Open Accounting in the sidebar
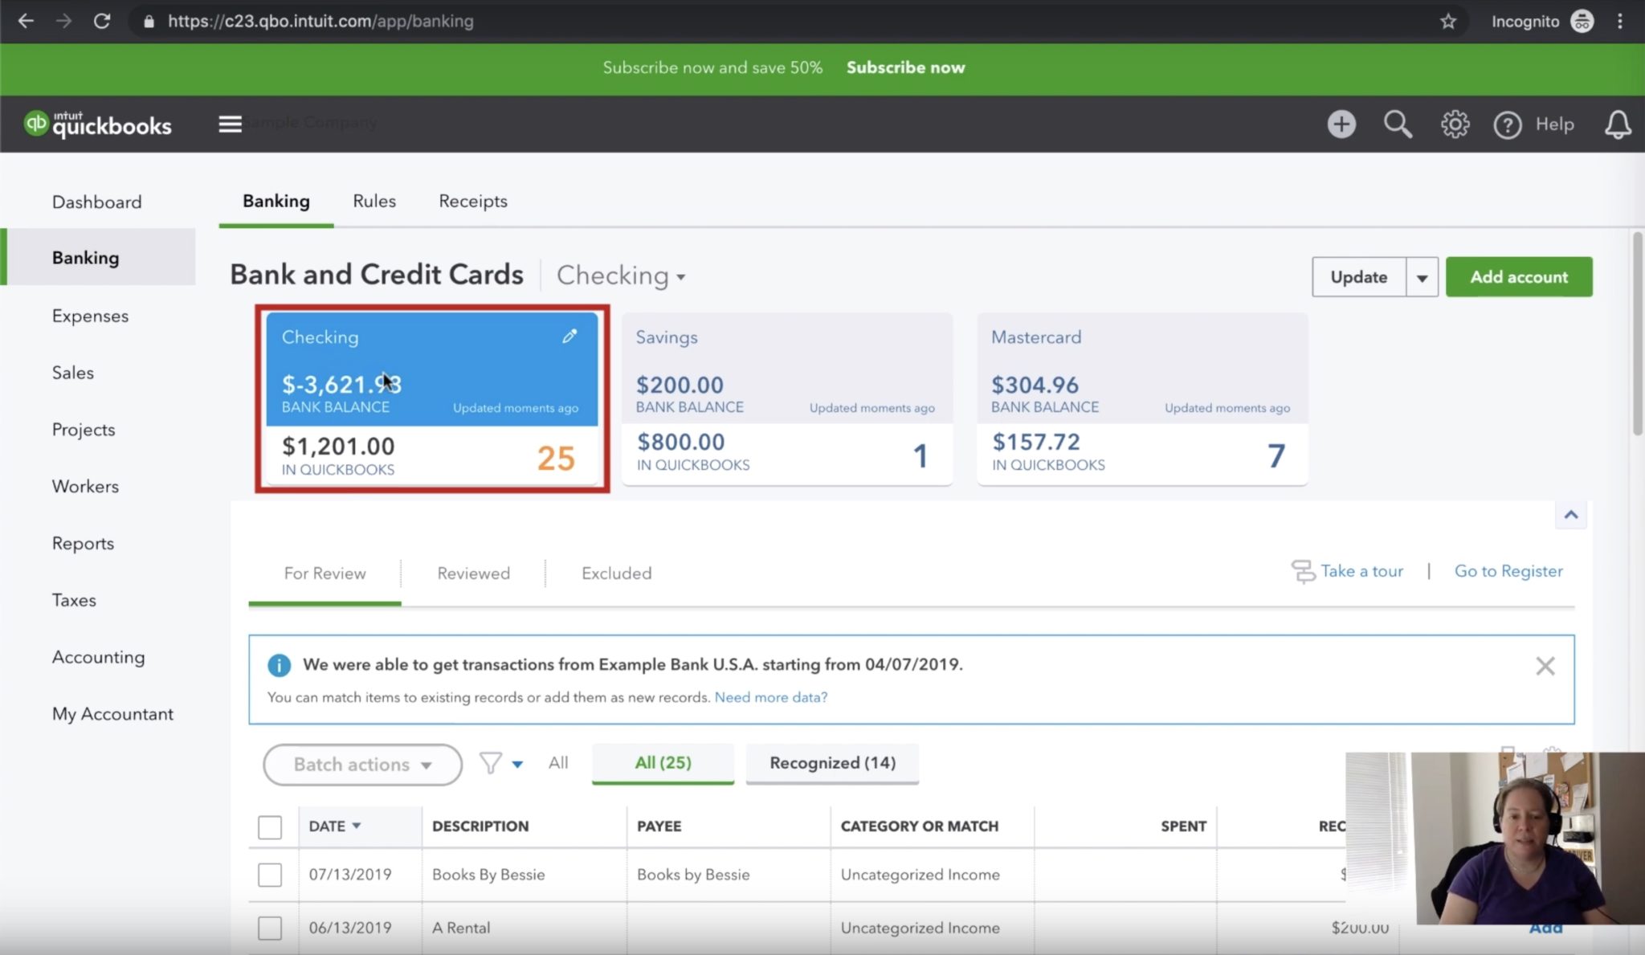1645x955 pixels. [x=98, y=657]
